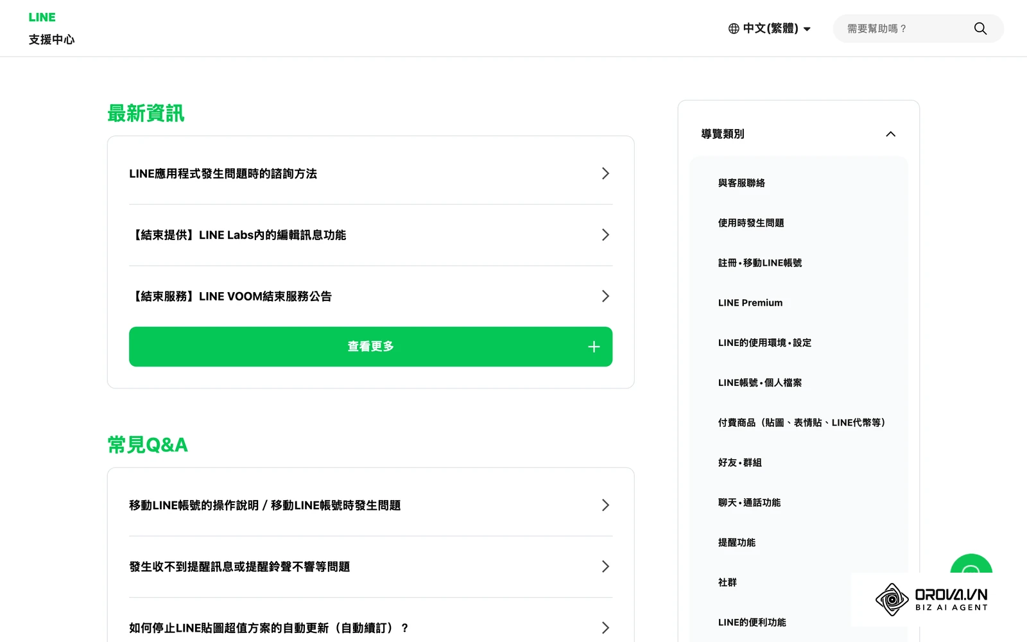This screenshot has width=1027, height=642.
Task: Click plus icon on 查看更多 button
Action: pyautogui.click(x=594, y=347)
